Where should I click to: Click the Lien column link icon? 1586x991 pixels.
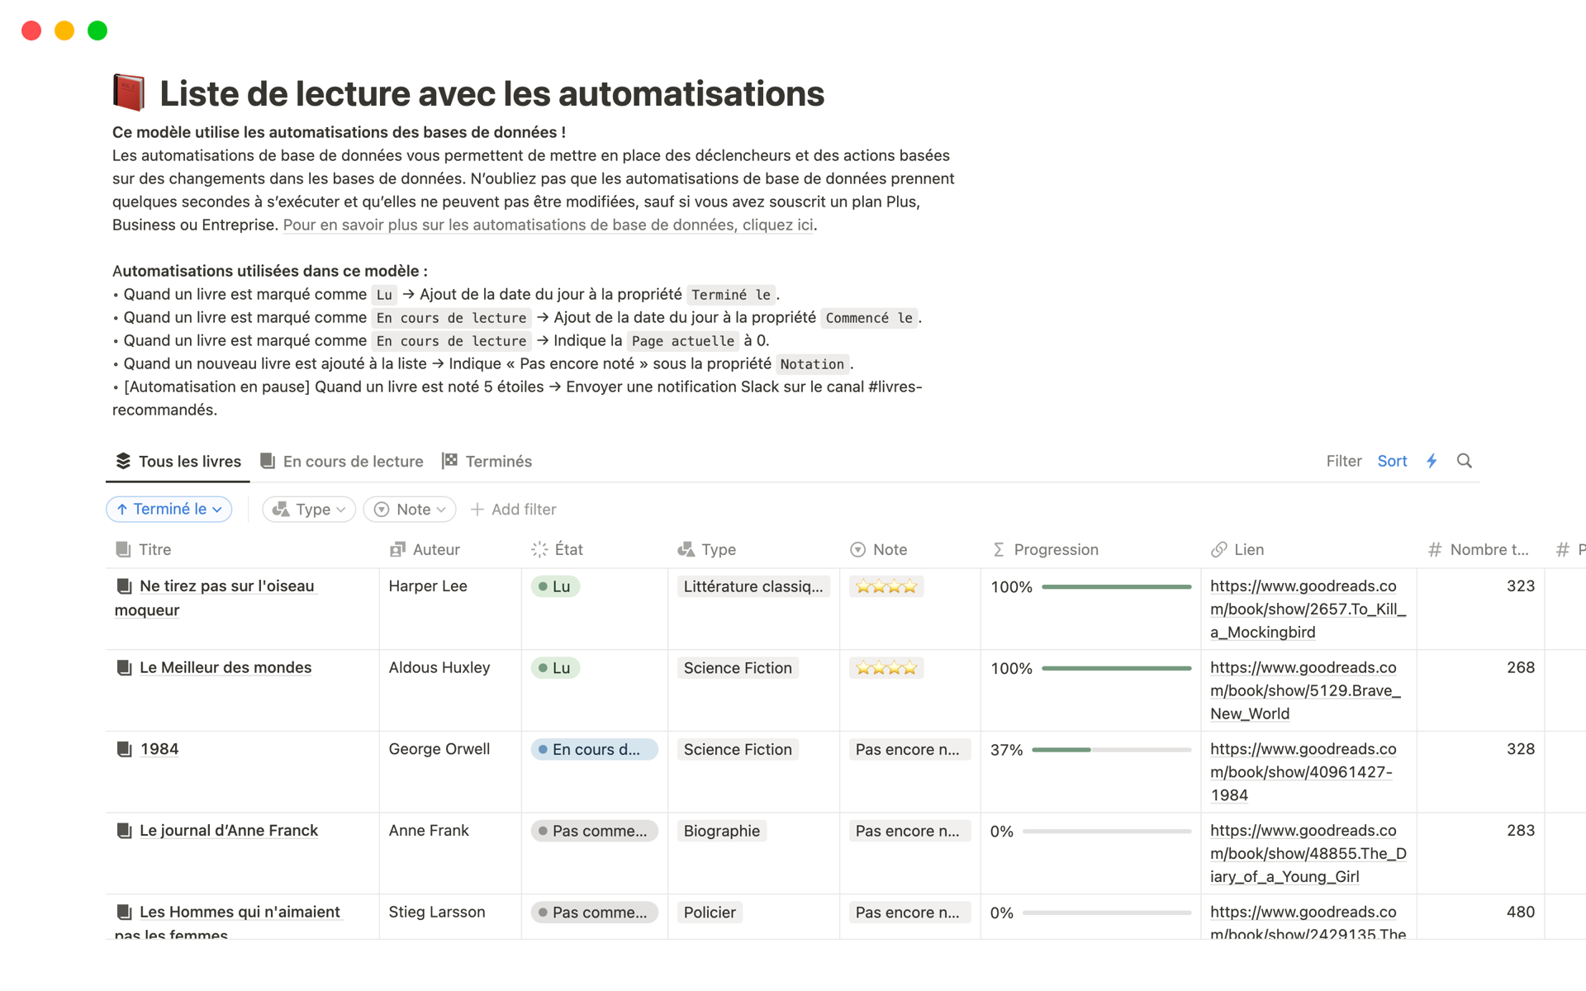(1218, 549)
